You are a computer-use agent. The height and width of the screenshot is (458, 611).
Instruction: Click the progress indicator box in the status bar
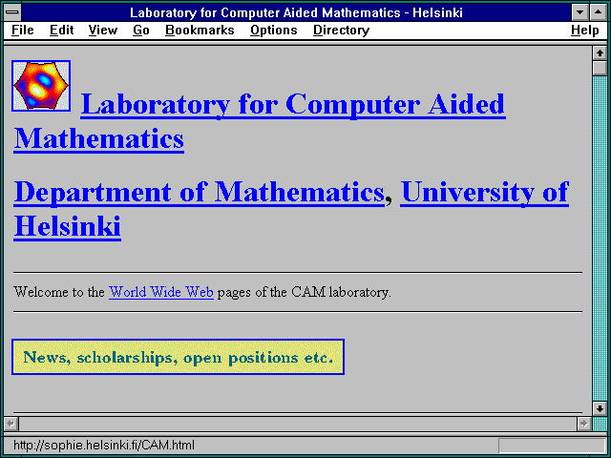552,446
